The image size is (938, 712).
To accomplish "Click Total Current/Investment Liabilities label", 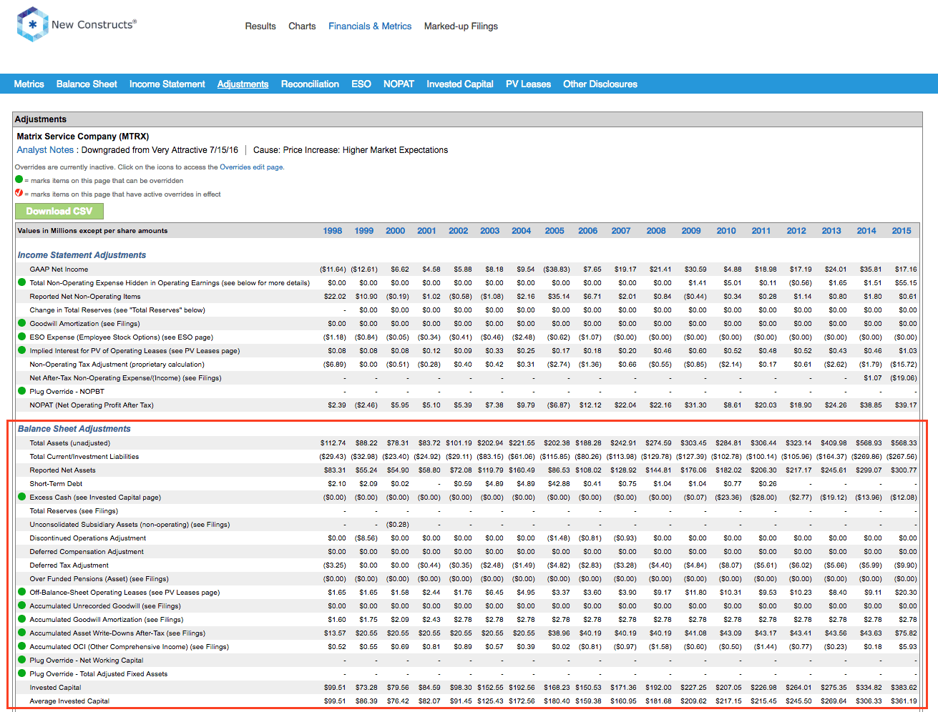I will click(84, 457).
